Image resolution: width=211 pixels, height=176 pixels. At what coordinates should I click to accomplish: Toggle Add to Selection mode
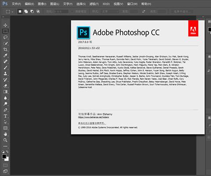pos(26,11)
